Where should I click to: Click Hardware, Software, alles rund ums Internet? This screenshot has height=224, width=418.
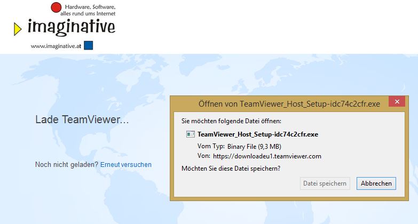(88, 10)
